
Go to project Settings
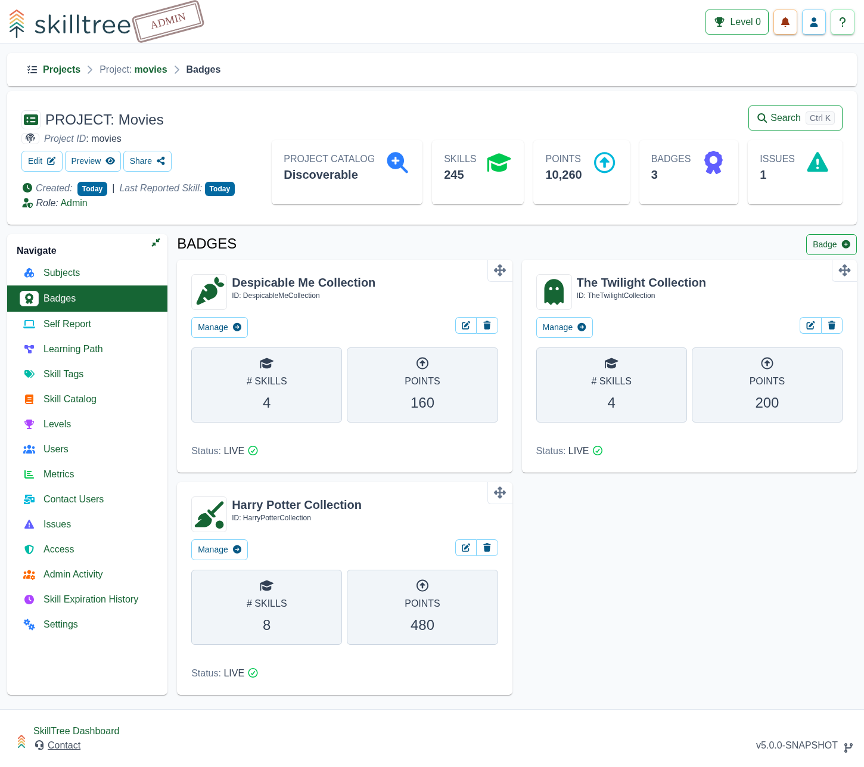coord(87,625)
